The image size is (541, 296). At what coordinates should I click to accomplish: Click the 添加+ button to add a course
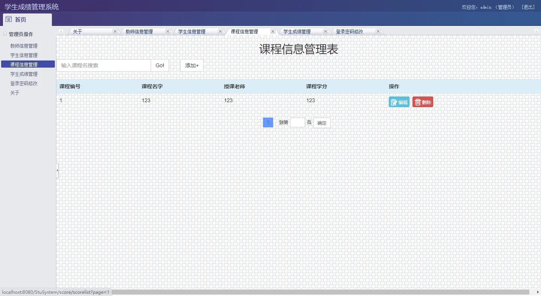(192, 65)
